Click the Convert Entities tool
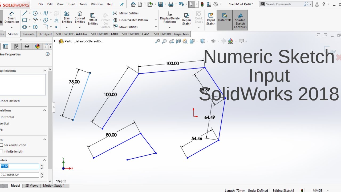 coord(80,18)
